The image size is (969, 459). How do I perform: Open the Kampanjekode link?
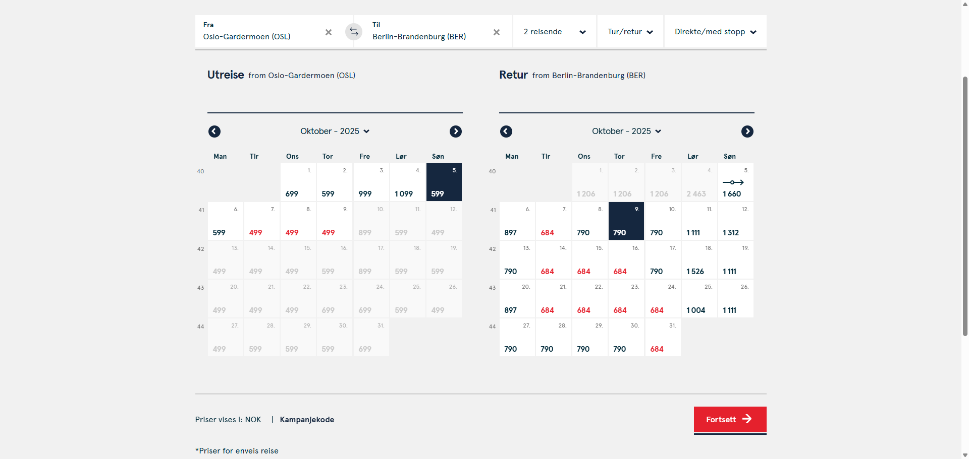click(307, 420)
